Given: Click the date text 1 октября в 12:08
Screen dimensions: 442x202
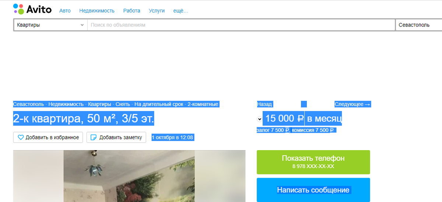Looking at the screenshot, I should pyautogui.click(x=173, y=137).
